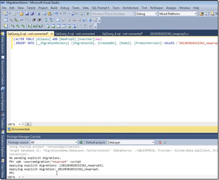Viewport: 219px width, 180px height.
Task: Increase line indent with the indent icon
Action: [39, 20]
